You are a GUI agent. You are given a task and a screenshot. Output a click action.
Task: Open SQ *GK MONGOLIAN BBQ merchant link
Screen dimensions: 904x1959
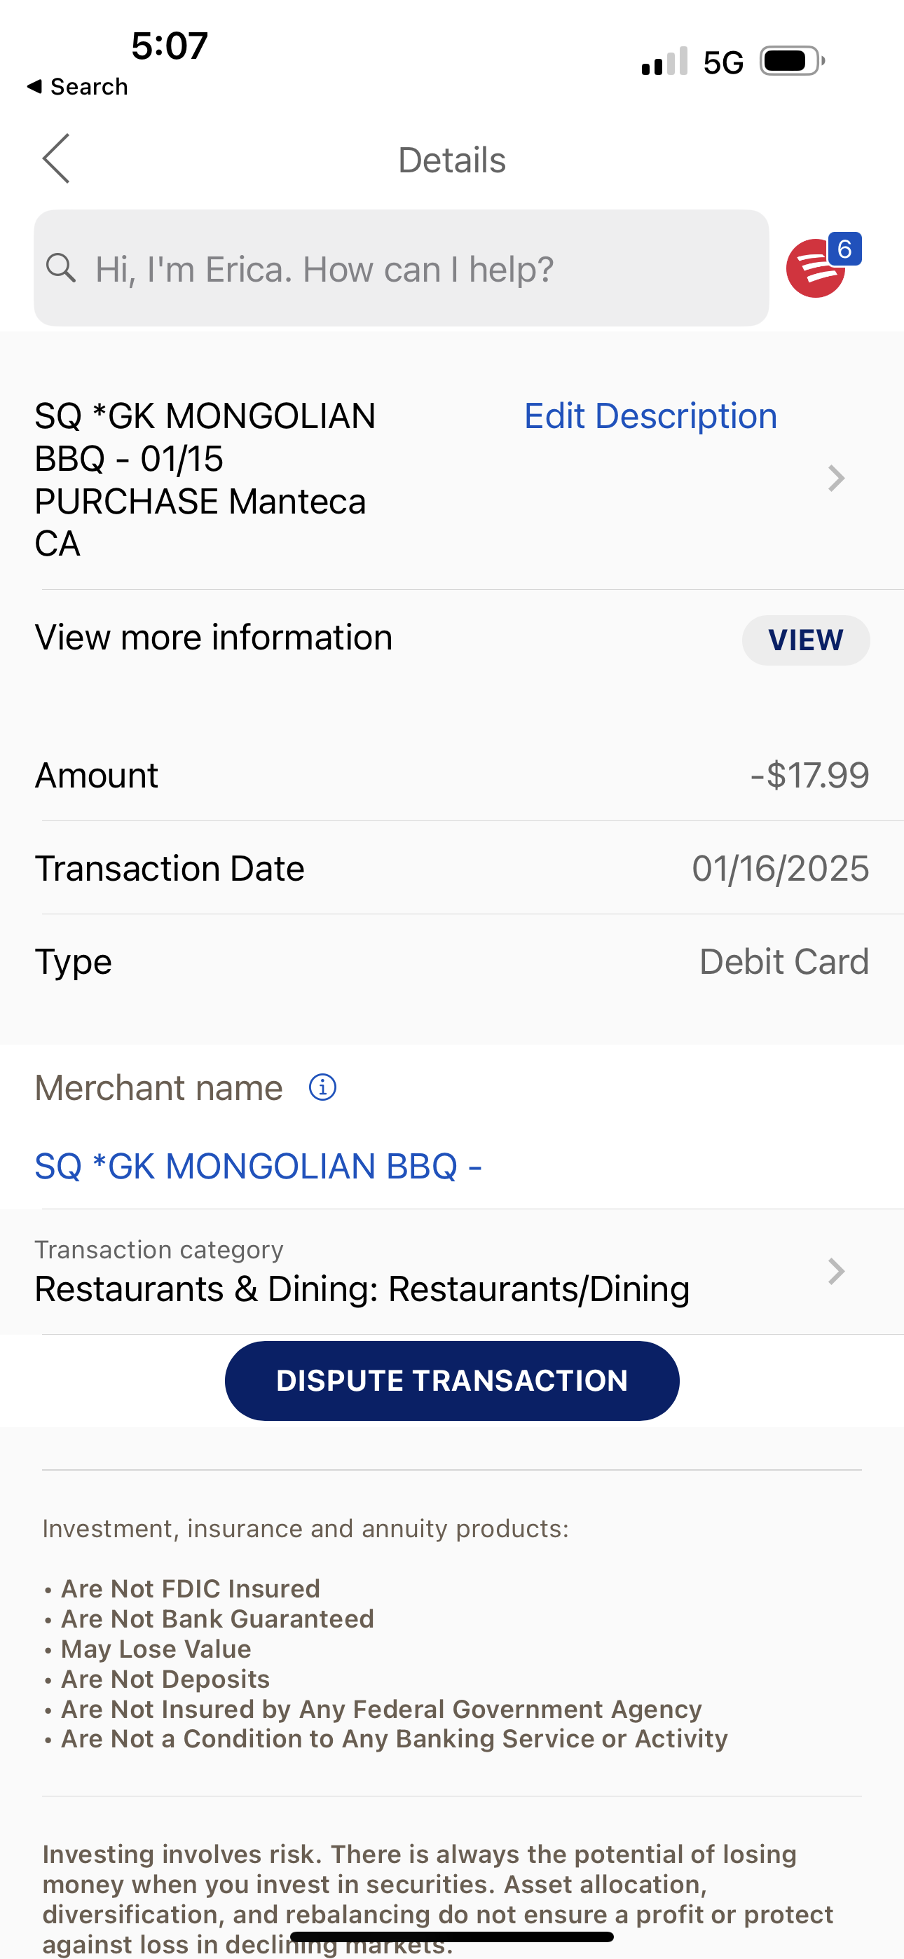(258, 1166)
